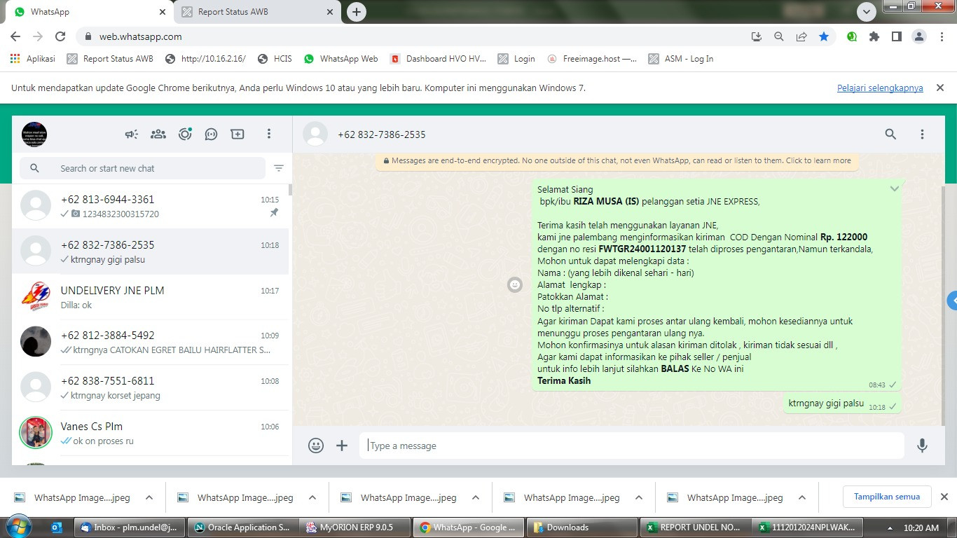Click the zoom magnifier icon in address bar
The height and width of the screenshot is (538, 957).
pos(779,36)
